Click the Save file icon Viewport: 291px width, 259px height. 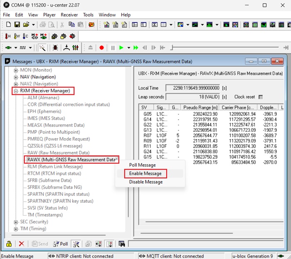17,25
